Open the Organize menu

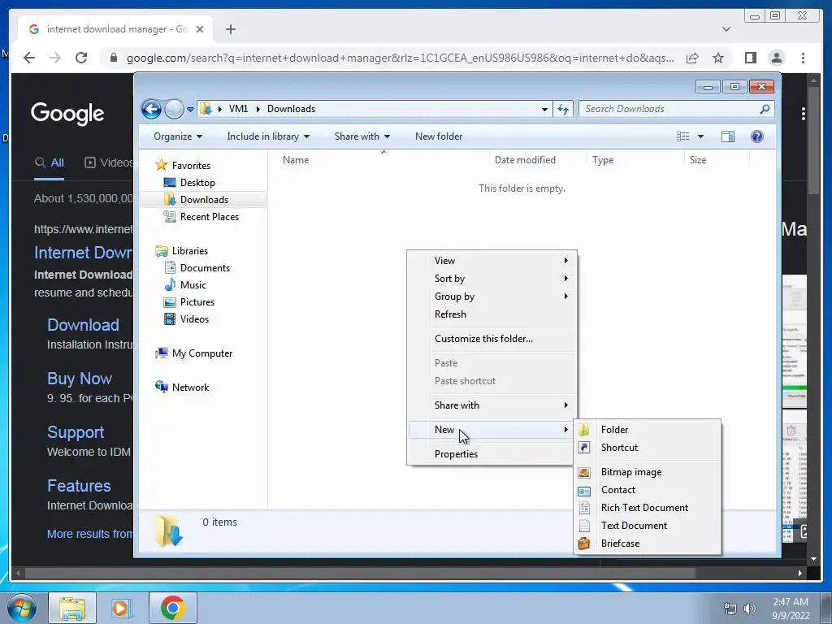tap(178, 136)
